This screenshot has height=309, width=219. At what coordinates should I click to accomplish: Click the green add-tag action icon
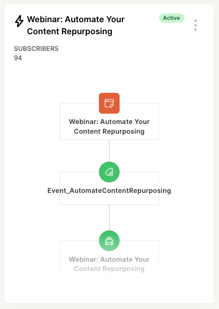click(109, 172)
